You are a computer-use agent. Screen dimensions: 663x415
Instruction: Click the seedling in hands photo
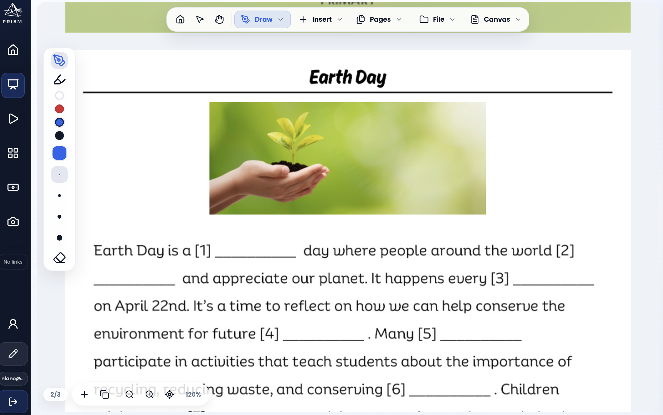tap(347, 158)
